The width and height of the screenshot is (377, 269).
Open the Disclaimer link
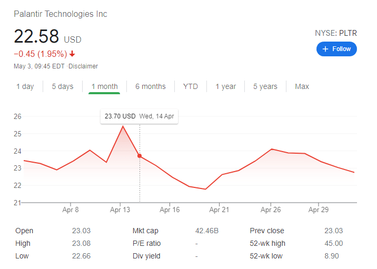[83, 66]
